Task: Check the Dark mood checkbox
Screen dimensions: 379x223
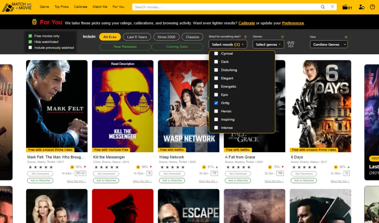Action: tap(216, 62)
